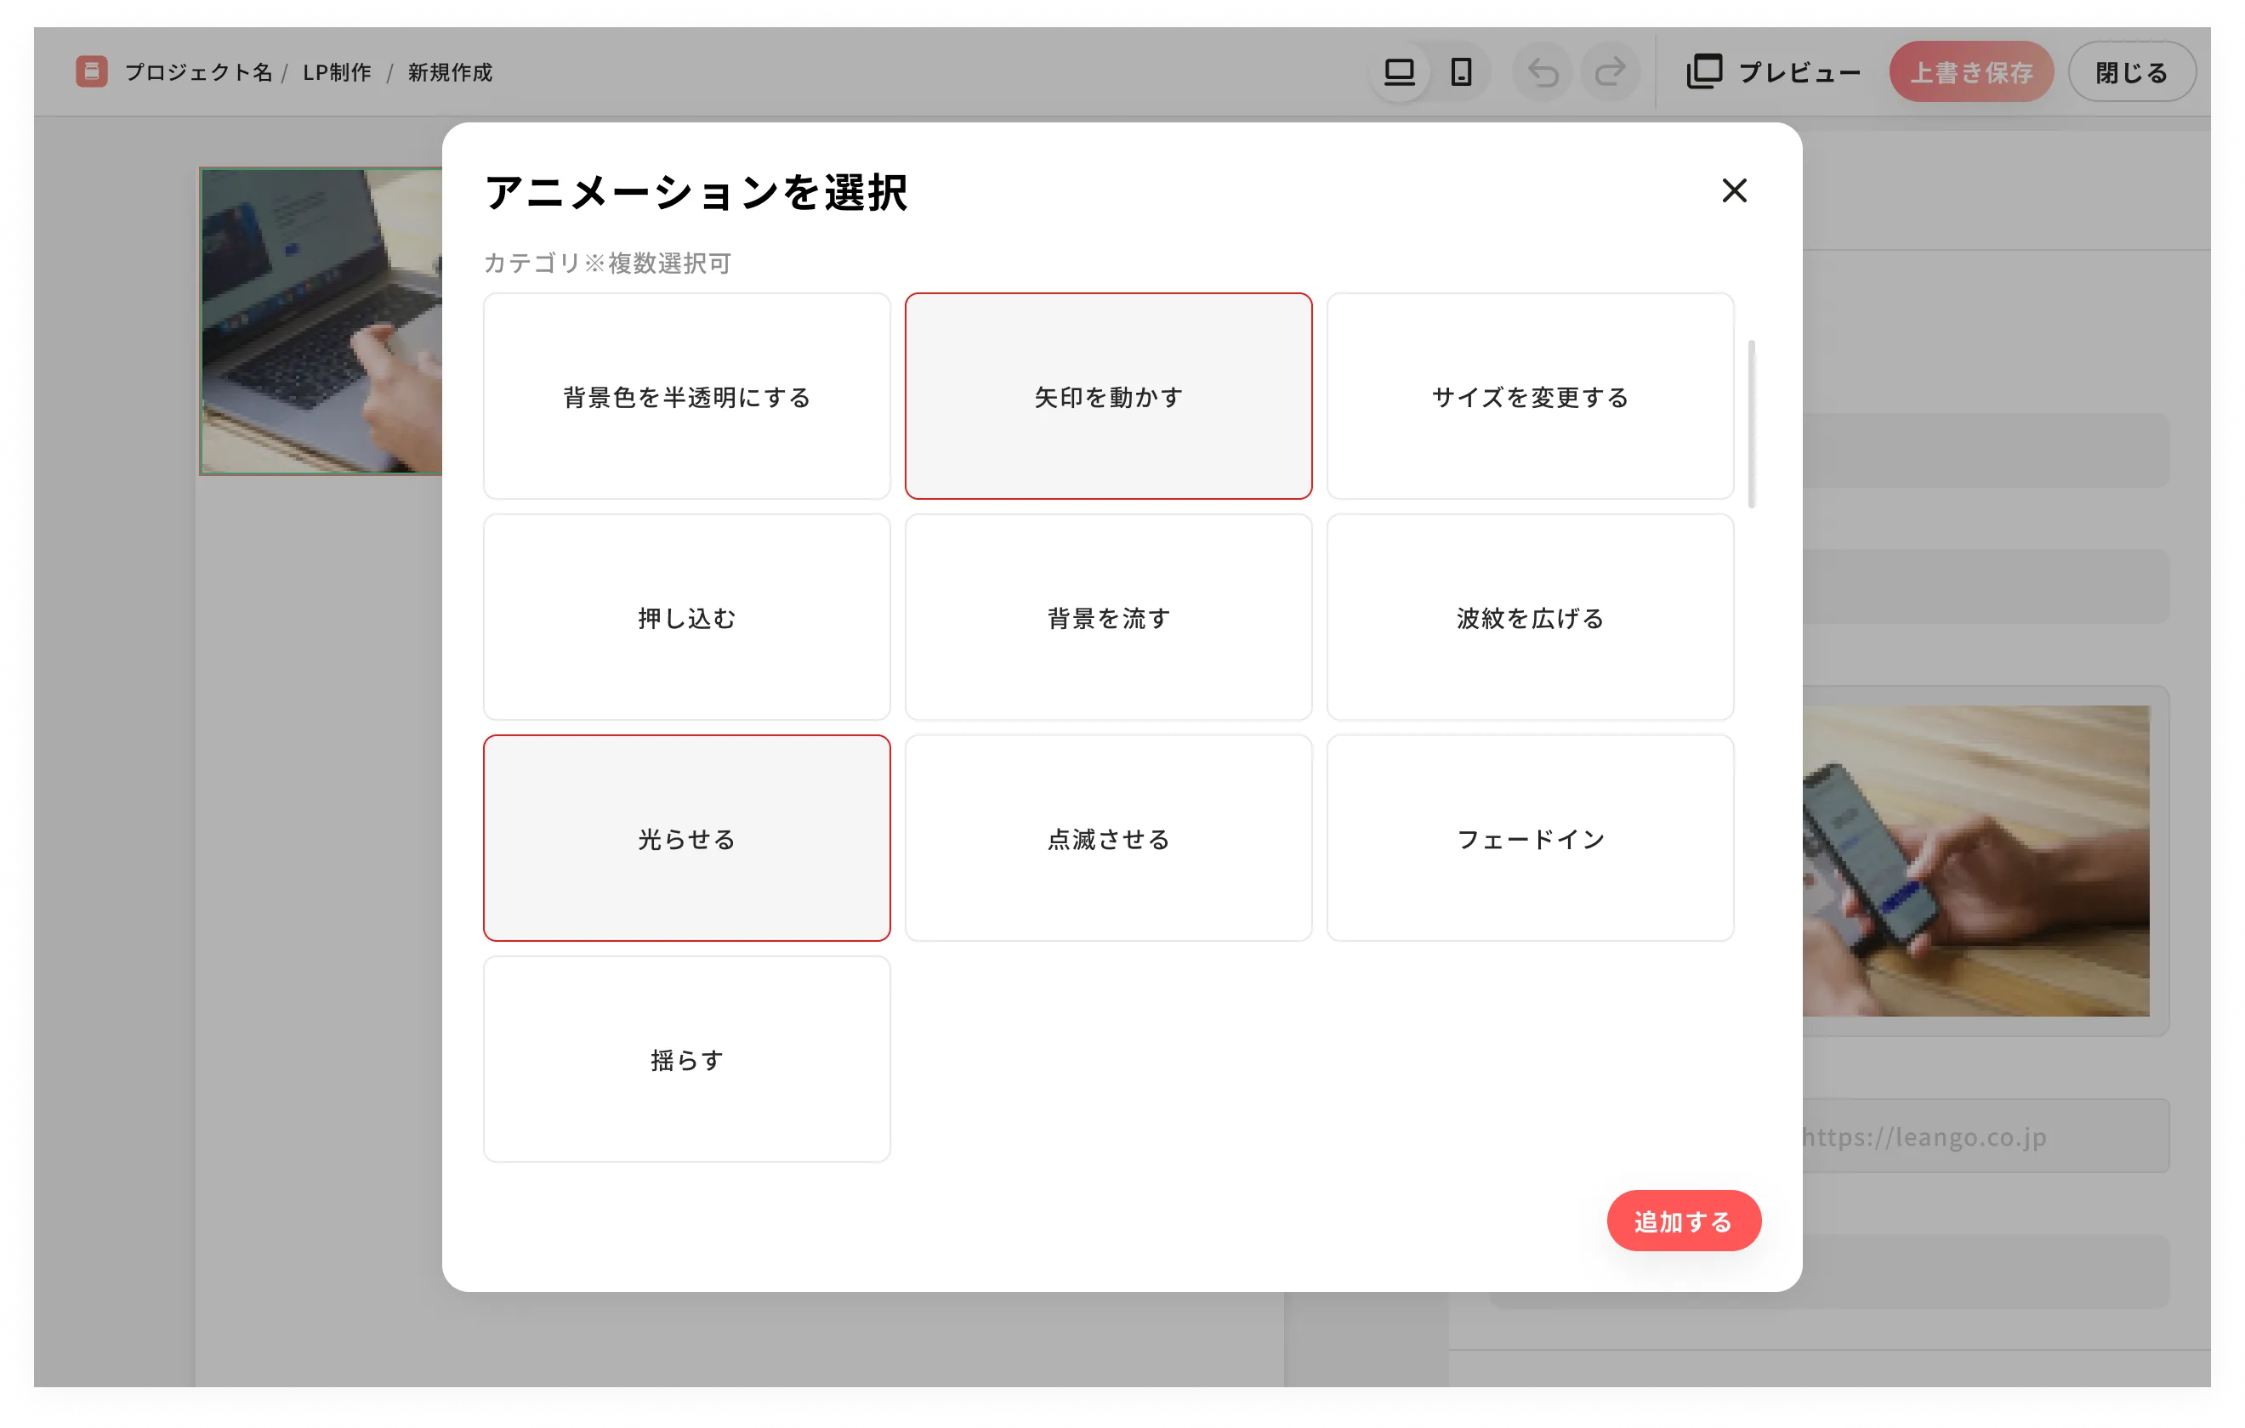This screenshot has width=2245, height=1428.
Task: Redo the last change
Action: 1610,71
